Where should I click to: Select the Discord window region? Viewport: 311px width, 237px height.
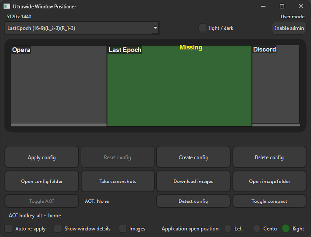(276, 86)
